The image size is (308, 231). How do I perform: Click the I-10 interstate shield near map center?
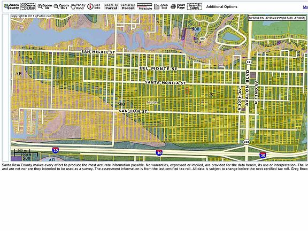tap(159, 152)
